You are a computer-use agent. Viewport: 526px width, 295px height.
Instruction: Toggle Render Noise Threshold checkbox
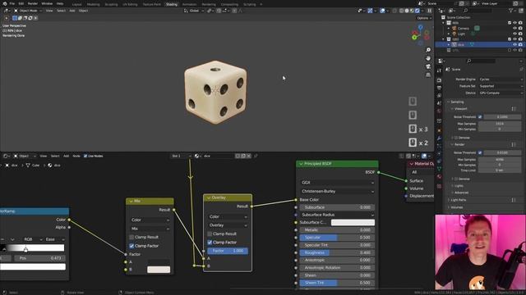(x=480, y=152)
